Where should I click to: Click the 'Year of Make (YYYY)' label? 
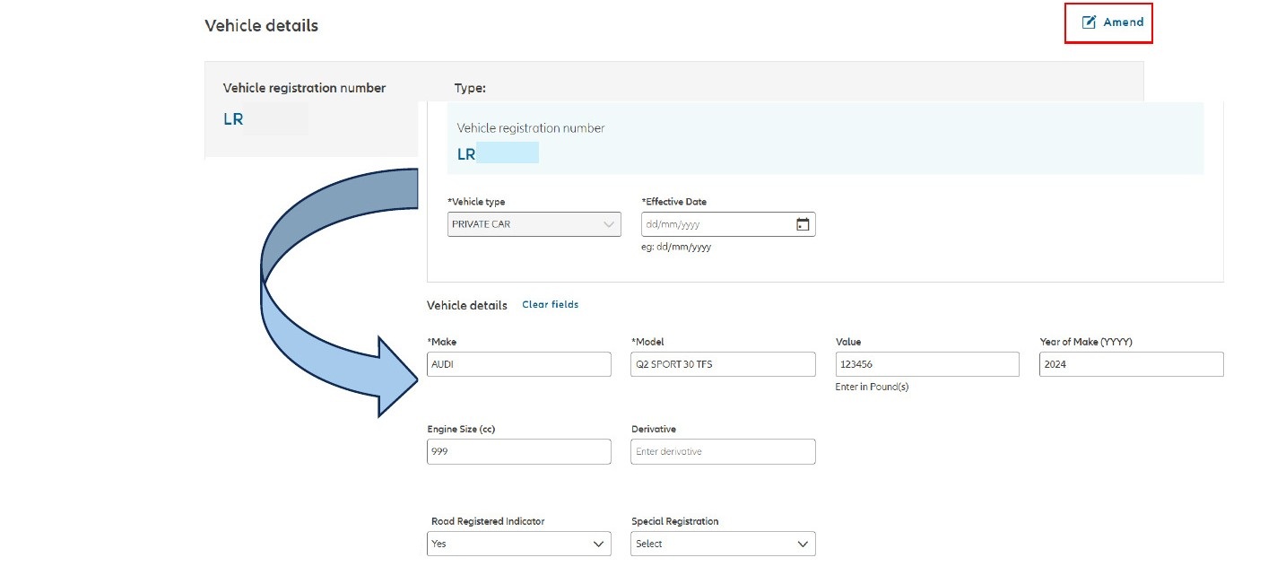click(1085, 342)
